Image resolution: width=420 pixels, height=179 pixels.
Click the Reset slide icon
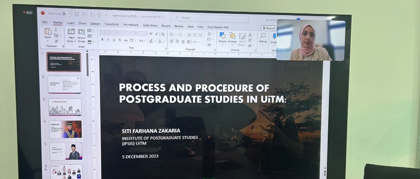90,36
